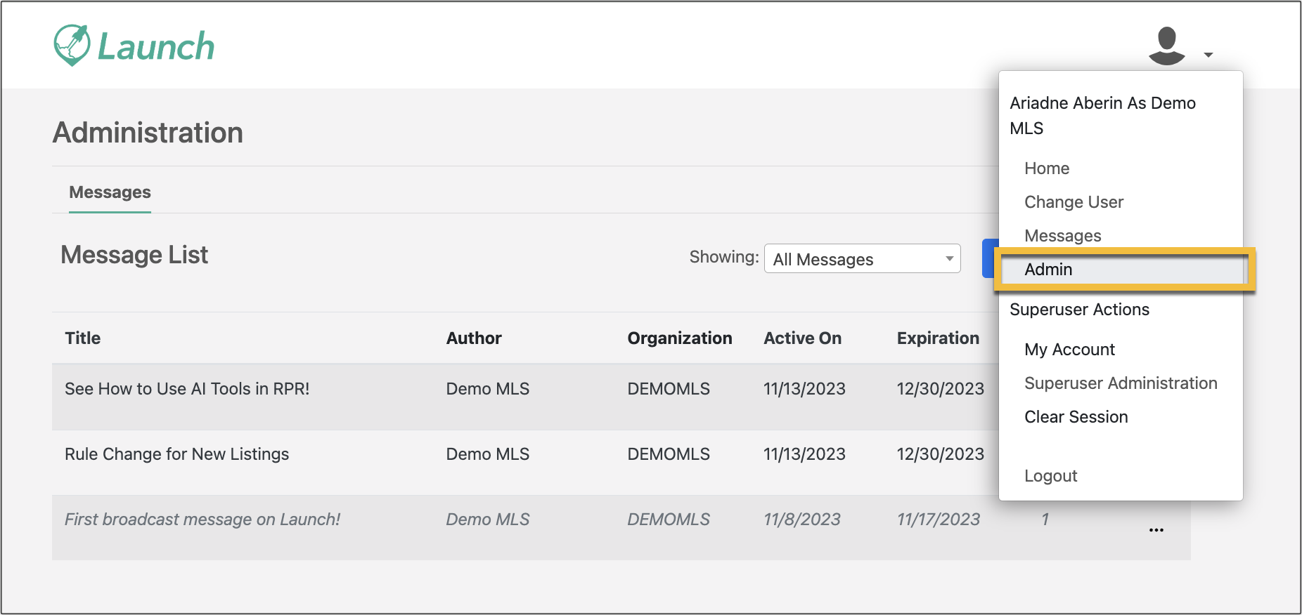Screen dimensions: 1302x615
Task: Click the Title column header
Action: pyautogui.click(x=83, y=338)
